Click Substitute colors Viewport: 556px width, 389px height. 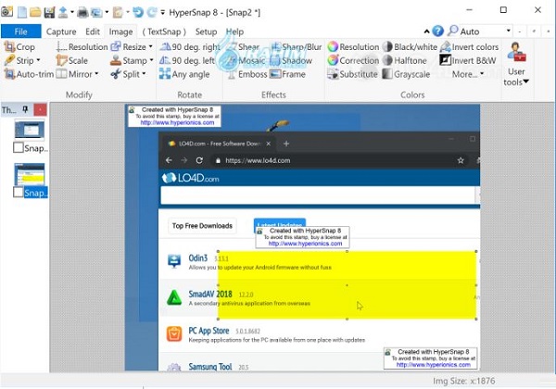(352, 74)
